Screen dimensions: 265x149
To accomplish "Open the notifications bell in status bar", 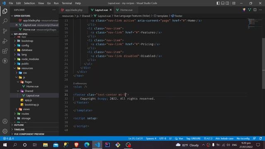I will 260,138.
